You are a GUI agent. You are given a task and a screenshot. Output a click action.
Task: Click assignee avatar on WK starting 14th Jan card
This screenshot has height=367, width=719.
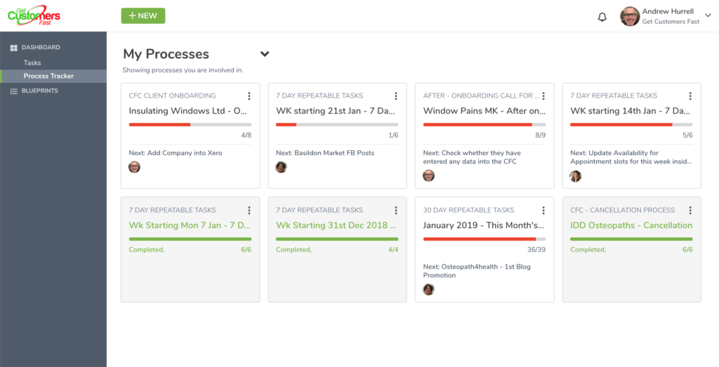[x=576, y=176]
